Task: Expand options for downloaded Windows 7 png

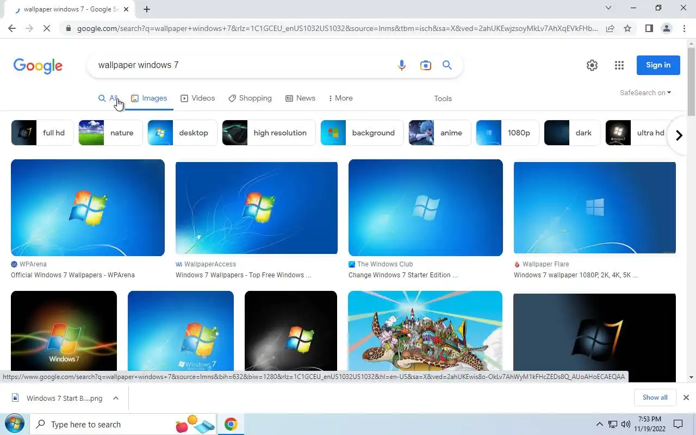Action: click(116, 398)
